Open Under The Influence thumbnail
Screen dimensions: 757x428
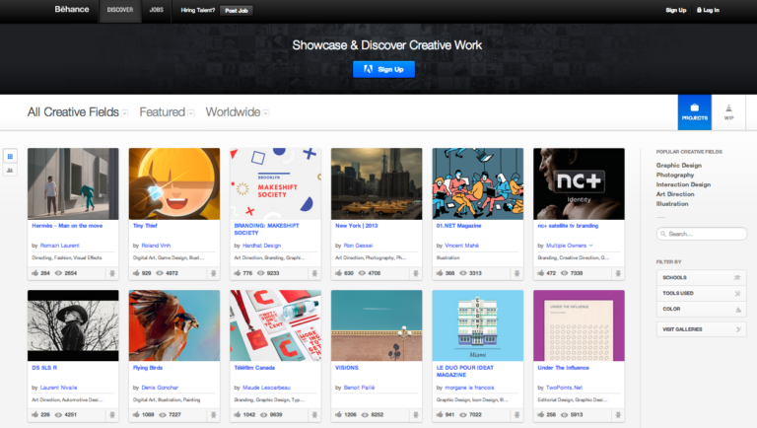pyautogui.click(x=579, y=325)
